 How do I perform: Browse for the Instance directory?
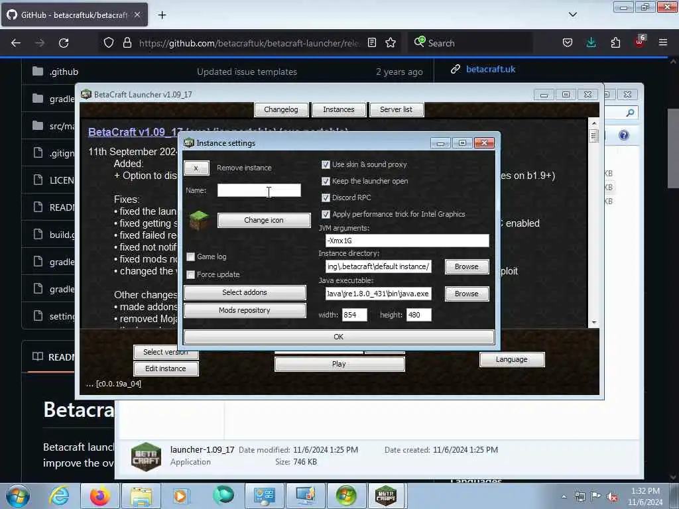(466, 266)
